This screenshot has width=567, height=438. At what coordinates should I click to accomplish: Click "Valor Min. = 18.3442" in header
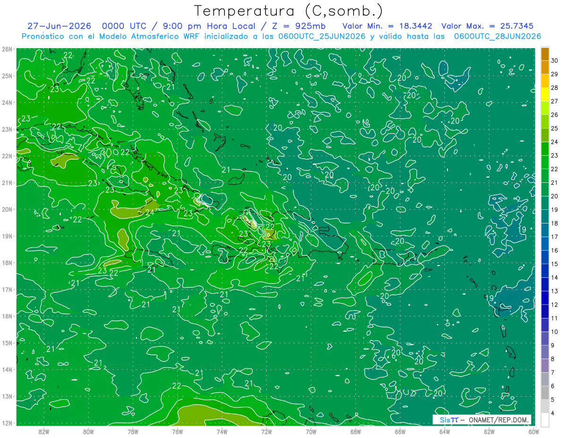387,26
